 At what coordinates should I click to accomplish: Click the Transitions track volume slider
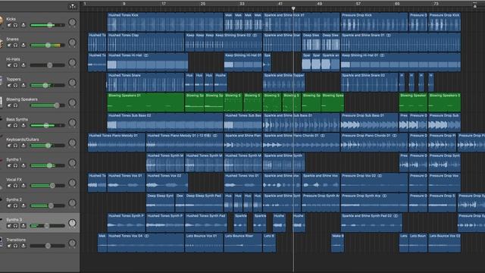tap(47, 246)
